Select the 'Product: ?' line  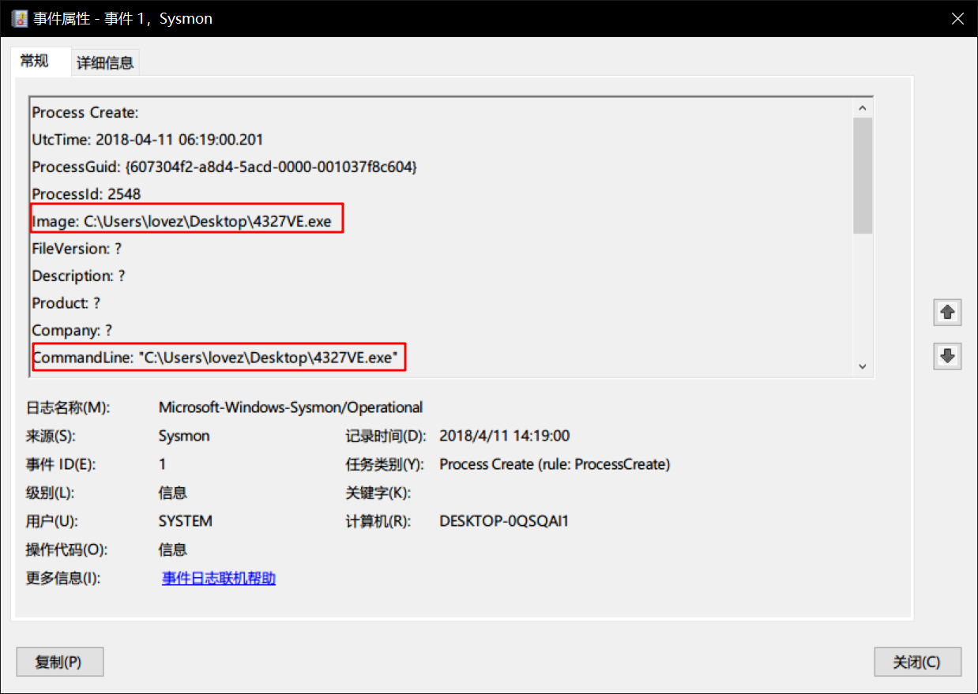pos(66,303)
